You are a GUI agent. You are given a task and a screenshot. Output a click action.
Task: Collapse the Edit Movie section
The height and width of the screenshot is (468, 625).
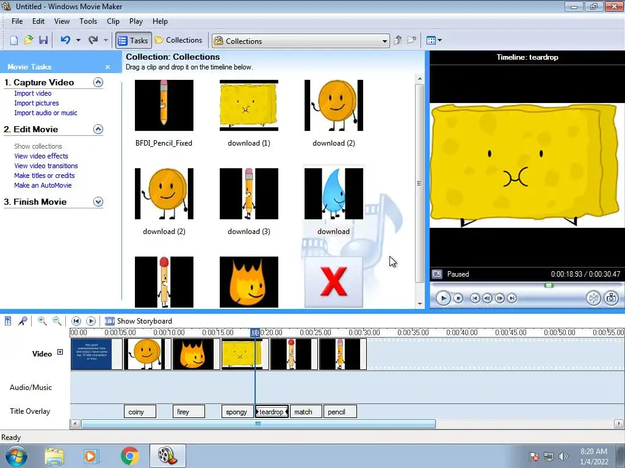98,129
